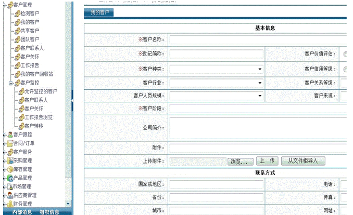Open 客户关怀 under 客户监控
The image size is (353, 215).
[x=34, y=109]
